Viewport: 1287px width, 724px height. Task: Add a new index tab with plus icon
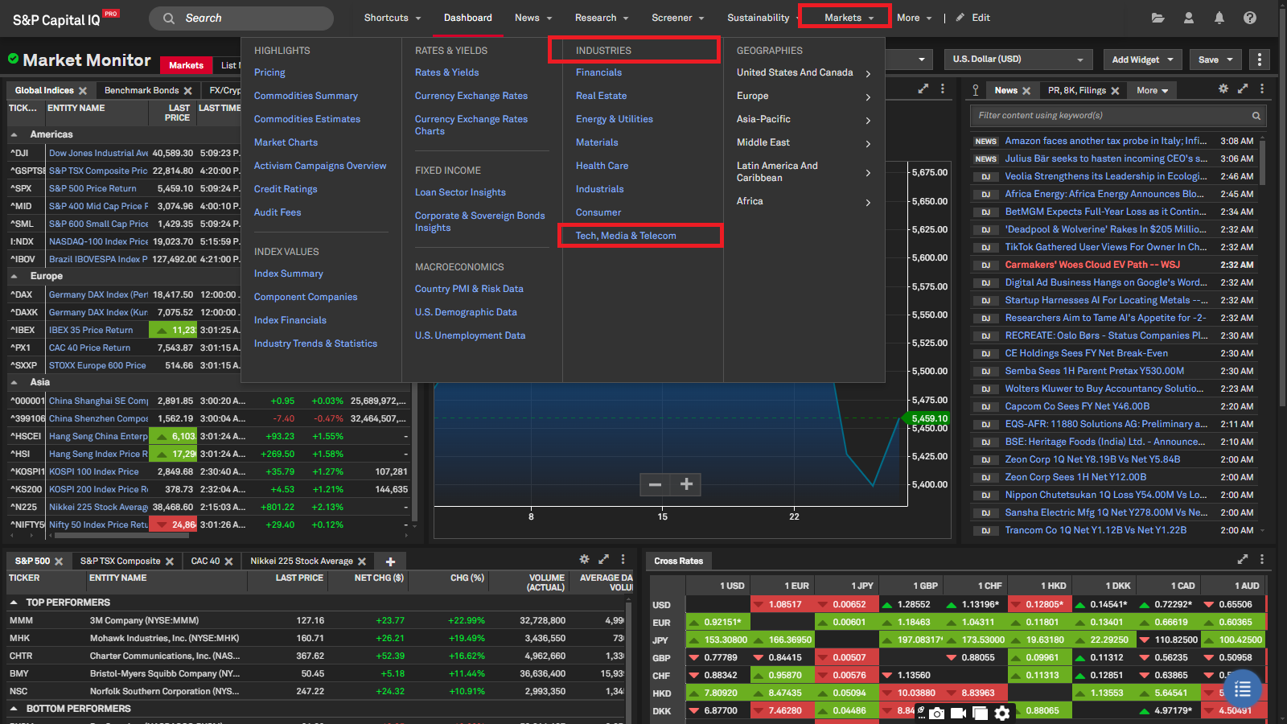click(x=390, y=562)
